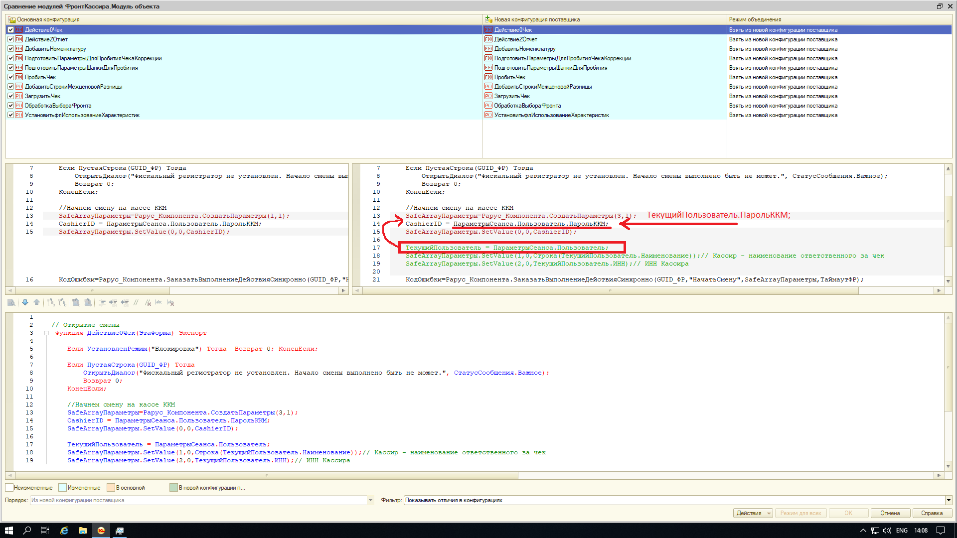Uncheck the ДействиеОЧек checkbox
This screenshot has height=538, width=957.
tap(10, 30)
